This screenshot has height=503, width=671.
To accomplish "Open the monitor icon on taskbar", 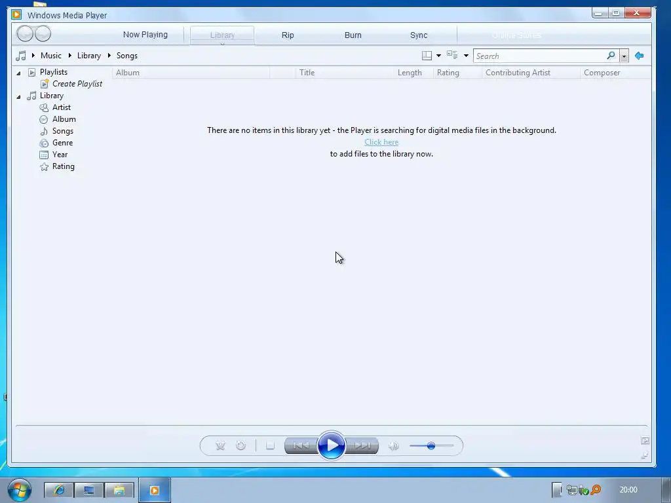I will click(x=89, y=490).
